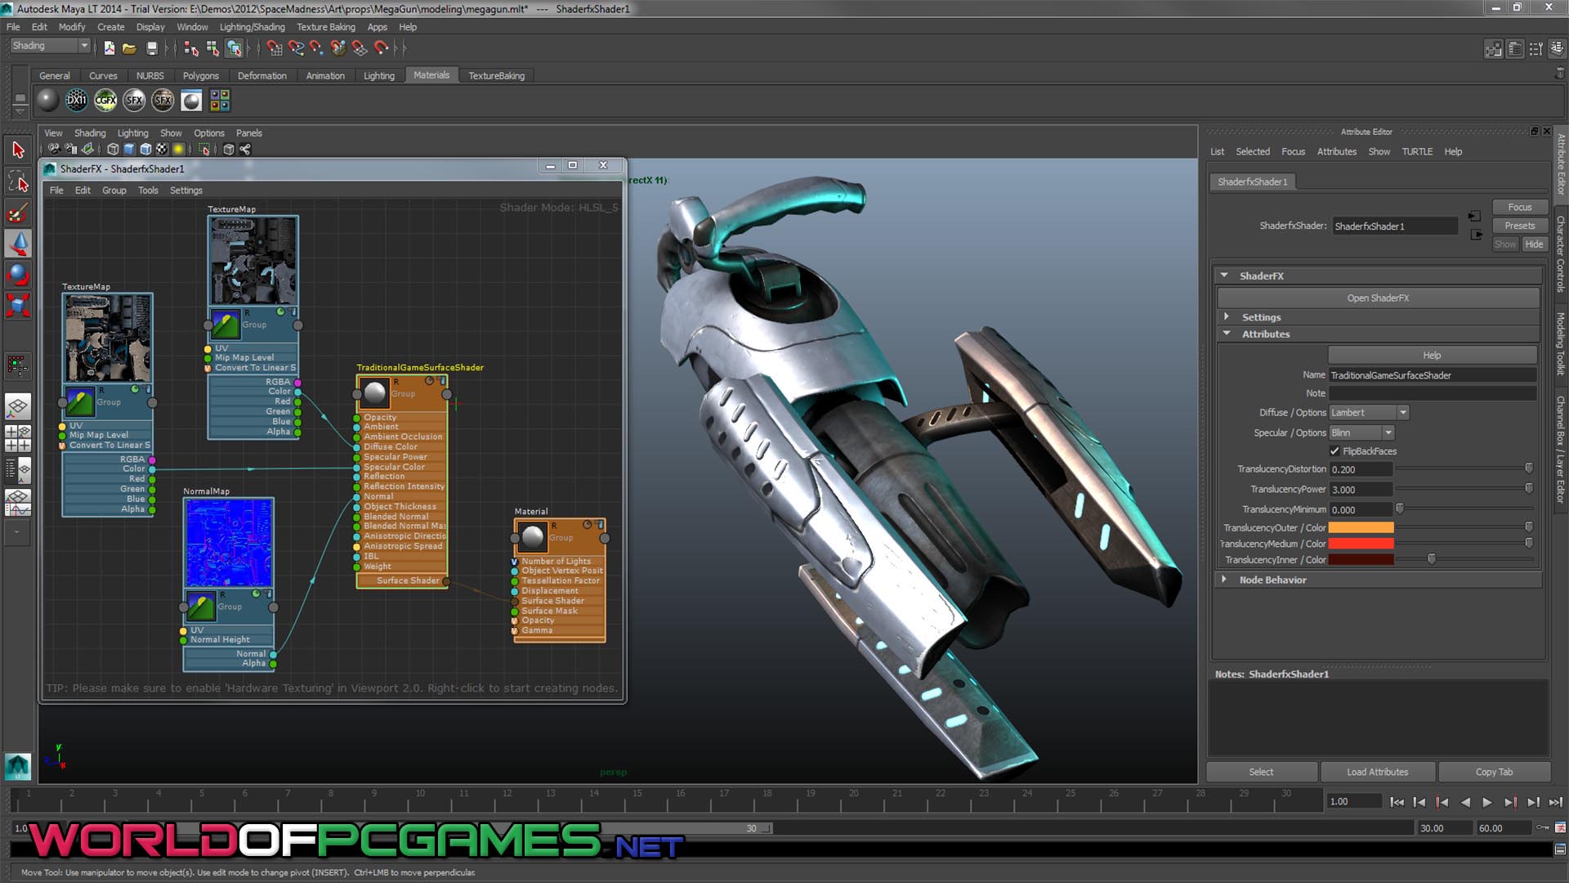This screenshot has height=883, width=1569.
Task: Click the SFX icon in toolbar
Action: pos(135,101)
